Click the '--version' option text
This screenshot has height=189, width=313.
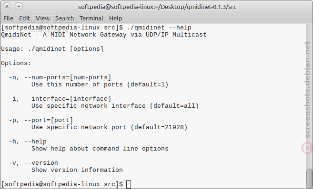pos(41,163)
